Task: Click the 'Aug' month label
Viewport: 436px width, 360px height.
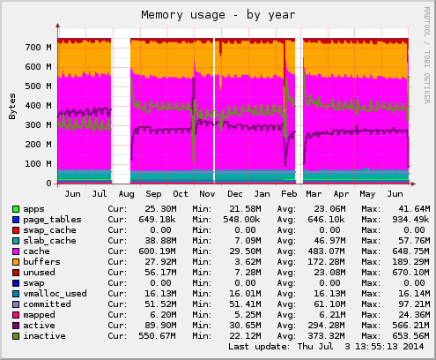Action: [127, 194]
